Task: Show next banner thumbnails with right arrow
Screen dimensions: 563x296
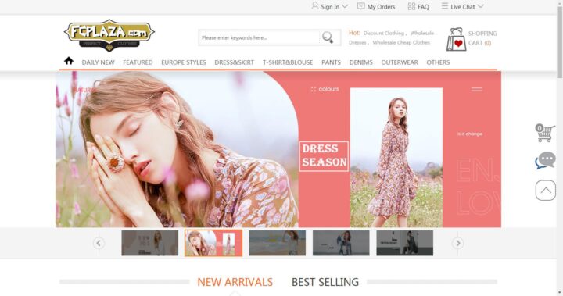Action: [457, 243]
